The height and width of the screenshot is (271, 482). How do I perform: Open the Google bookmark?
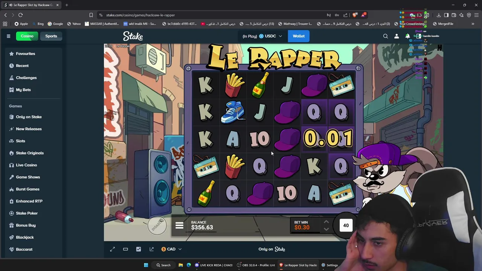click(x=55, y=24)
